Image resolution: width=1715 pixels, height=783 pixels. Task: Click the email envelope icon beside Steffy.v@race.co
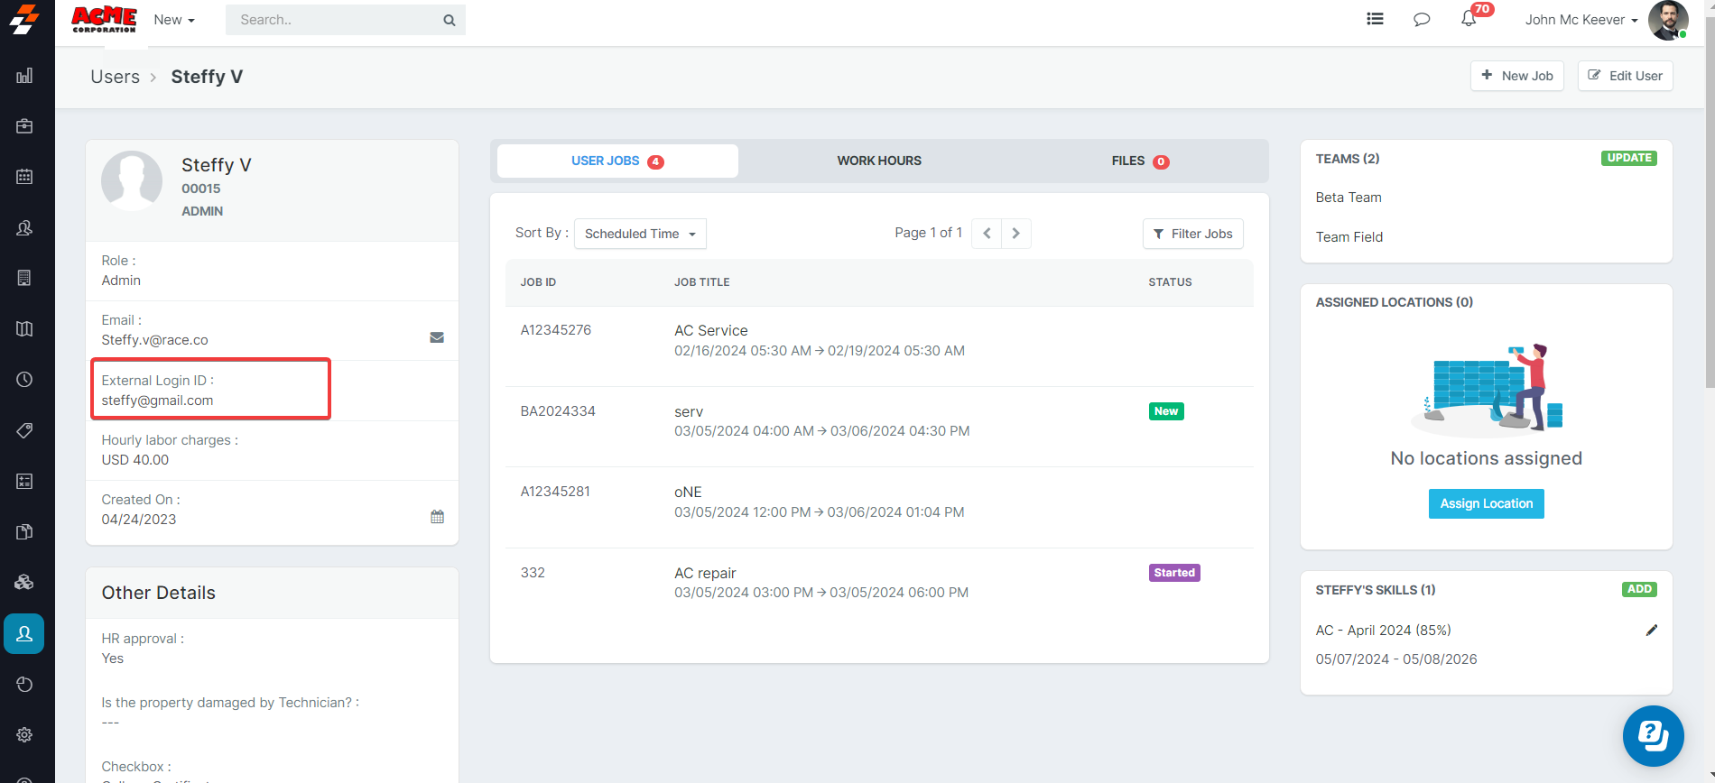pyautogui.click(x=437, y=337)
